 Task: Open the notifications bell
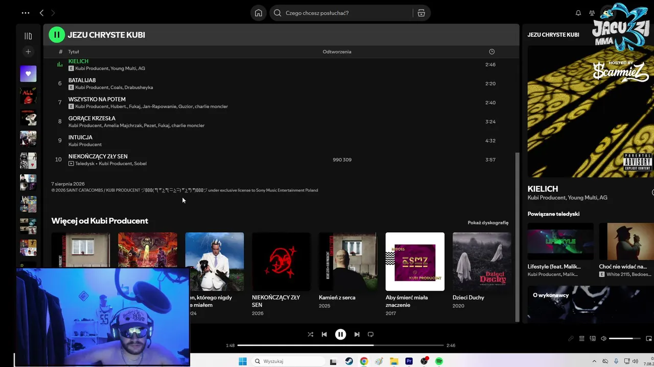[x=578, y=13]
